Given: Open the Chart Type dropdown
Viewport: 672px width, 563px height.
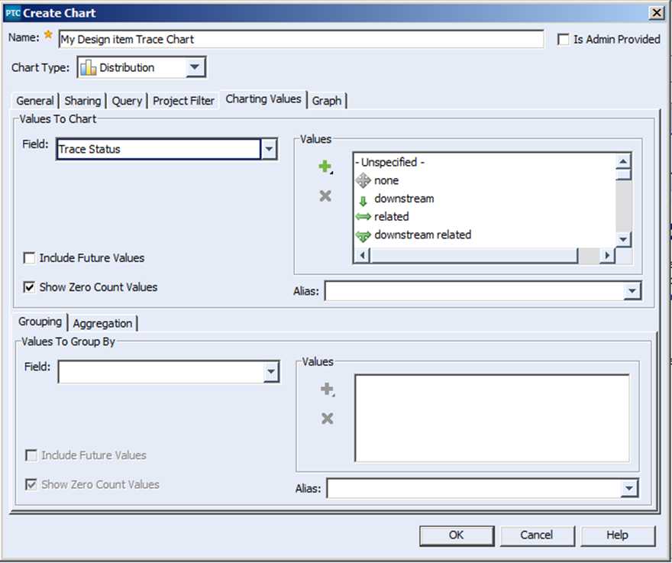Looking at the screenshot, I should (195, 67).
